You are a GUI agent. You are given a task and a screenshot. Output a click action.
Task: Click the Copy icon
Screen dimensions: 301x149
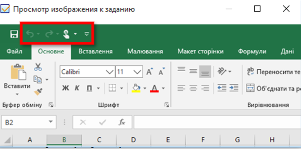(x=38, y=79)
